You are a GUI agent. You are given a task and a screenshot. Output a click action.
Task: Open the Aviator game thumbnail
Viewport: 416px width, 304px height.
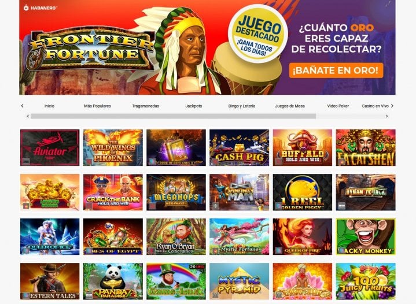click(x=50, y=147)
